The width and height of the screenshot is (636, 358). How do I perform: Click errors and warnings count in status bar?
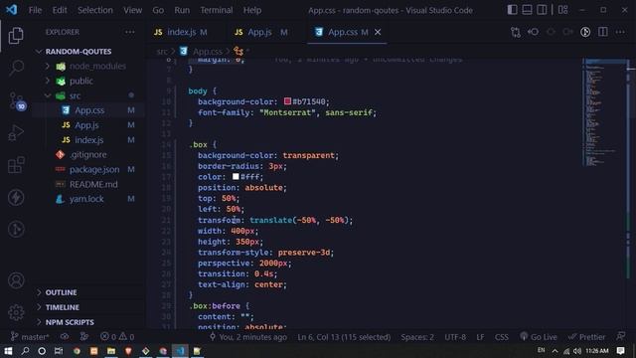coord(117,336)
